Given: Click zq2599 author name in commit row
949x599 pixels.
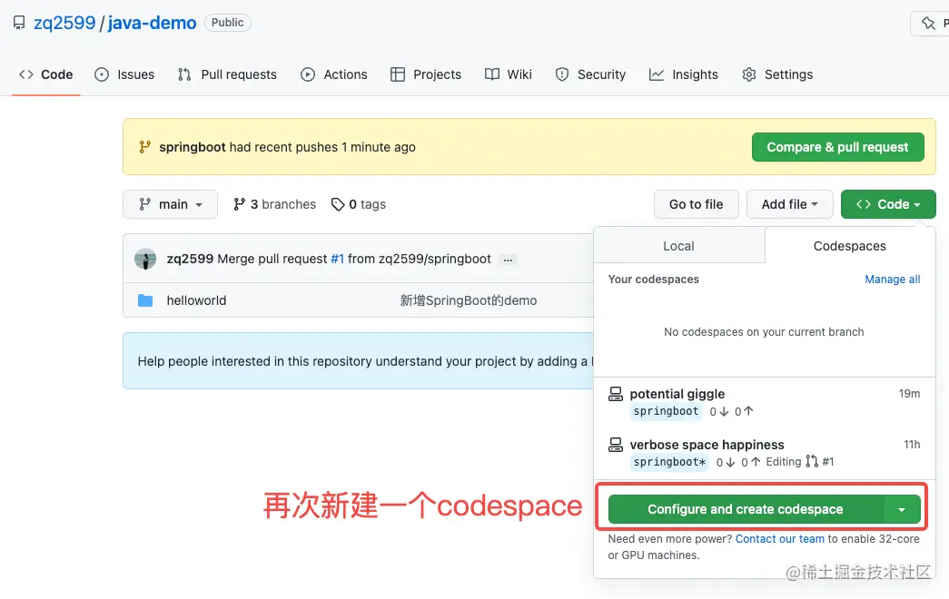Looking at the screenshot, I should point(190,259).
